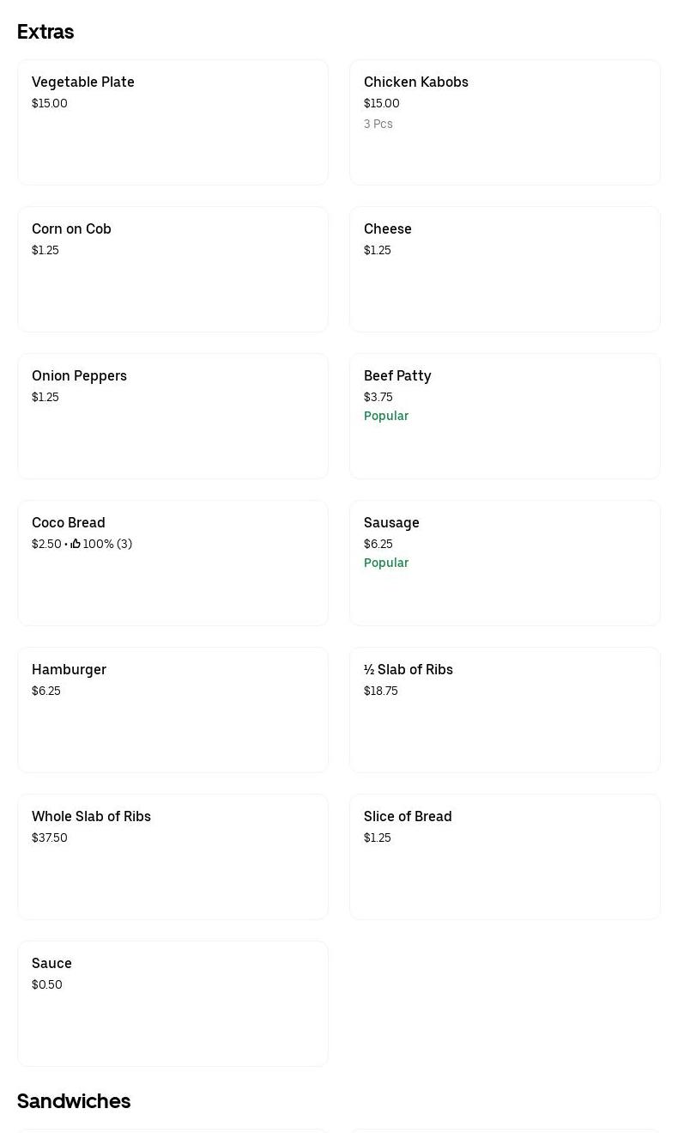Click the Popular tag under Sausage

[386, 563]
